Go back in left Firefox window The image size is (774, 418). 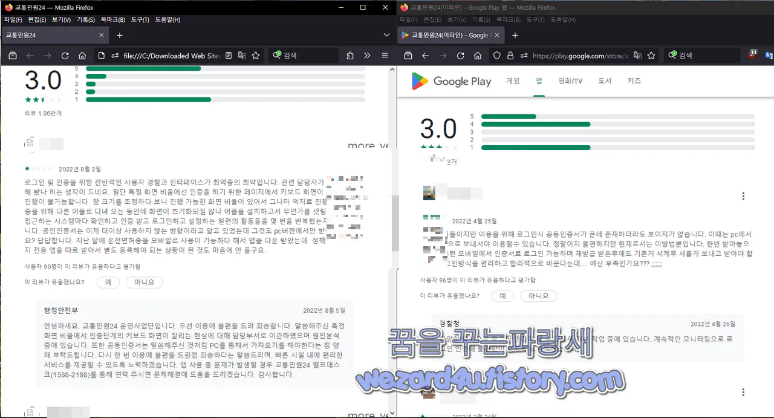tap(30, 56)
